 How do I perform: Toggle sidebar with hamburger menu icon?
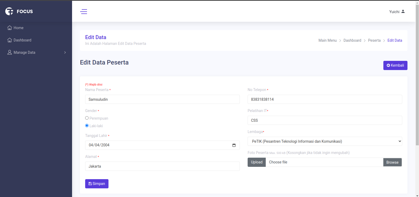point(84,12)
